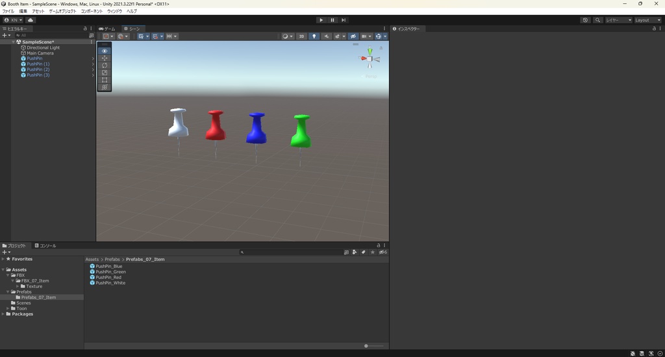Image resolution: width=665 pixels, height=357 pixels.
Task: Open the アセット (Assets) menu
Action: point(38,12)
